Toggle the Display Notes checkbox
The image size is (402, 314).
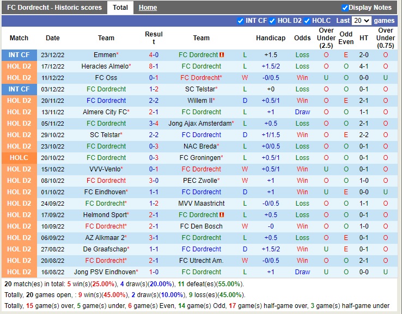point(345,8)
